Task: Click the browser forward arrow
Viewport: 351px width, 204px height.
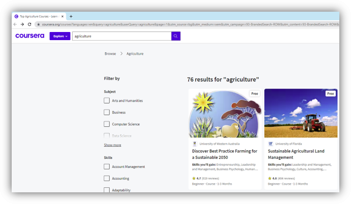Action: [x=22, y=24]
